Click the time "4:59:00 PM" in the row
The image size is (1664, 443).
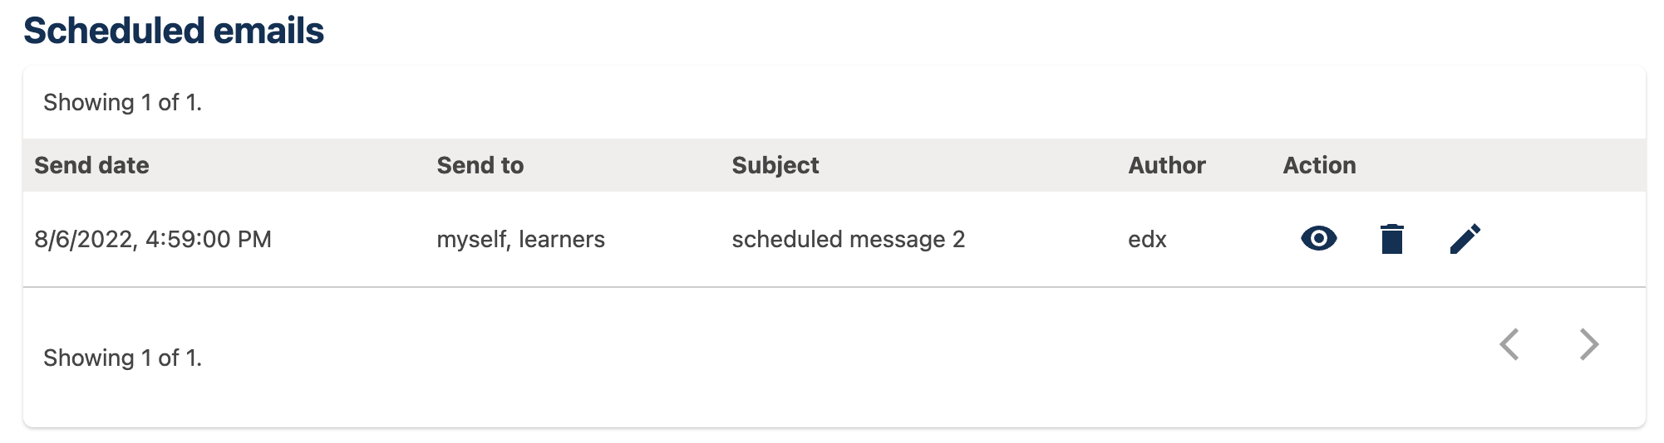pyautogui.click(x=209, y=240)
